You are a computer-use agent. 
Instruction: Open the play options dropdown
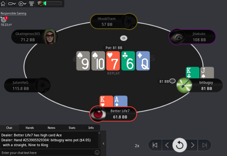point(22,4)
